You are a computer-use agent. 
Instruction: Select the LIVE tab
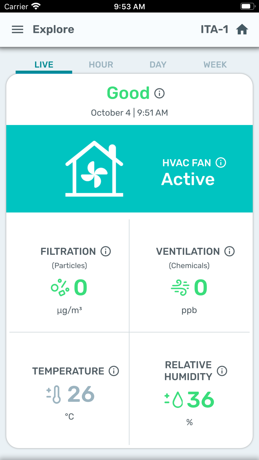[x=44, y=65]
